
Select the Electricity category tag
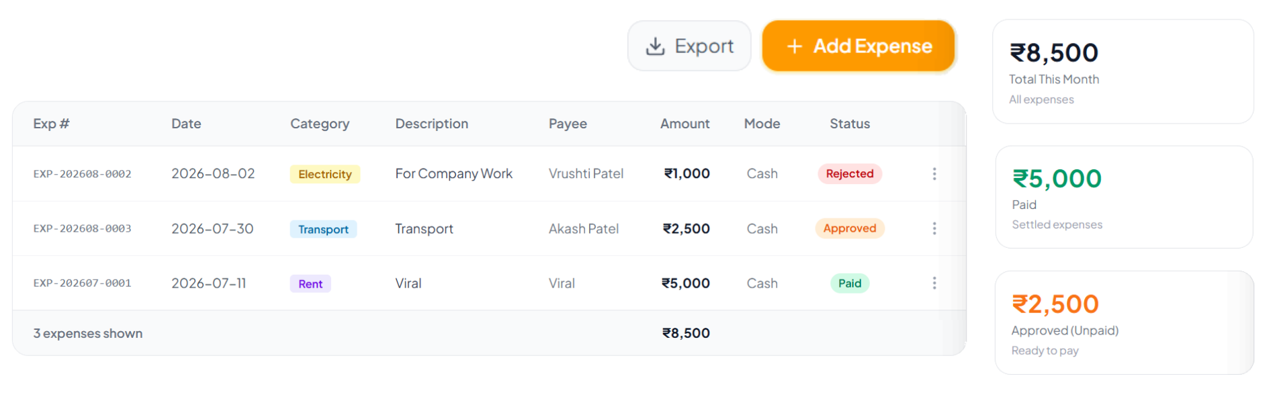(325, 174)
